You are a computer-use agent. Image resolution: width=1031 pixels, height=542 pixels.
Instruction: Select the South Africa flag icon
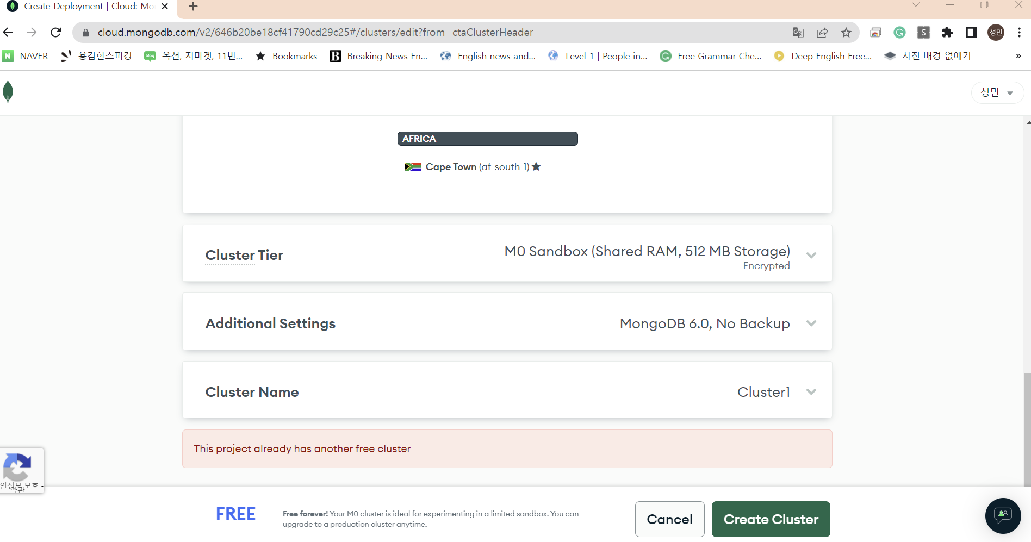[413, 167]
